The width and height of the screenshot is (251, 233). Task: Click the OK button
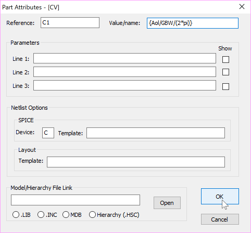[220, 197]
